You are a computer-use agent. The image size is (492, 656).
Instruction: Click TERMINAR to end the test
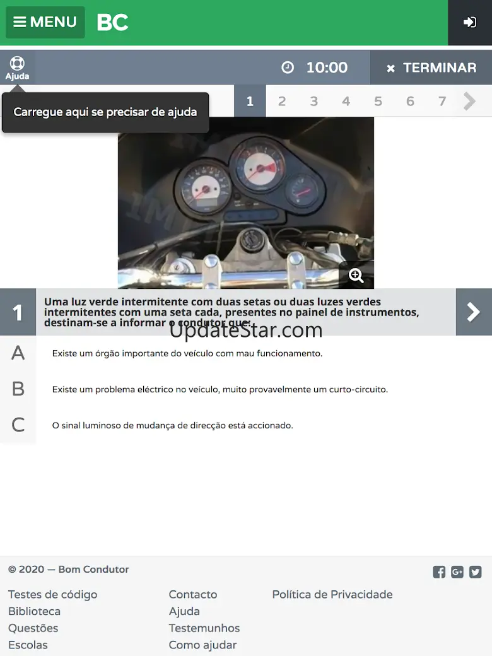[x=431, y=67]
